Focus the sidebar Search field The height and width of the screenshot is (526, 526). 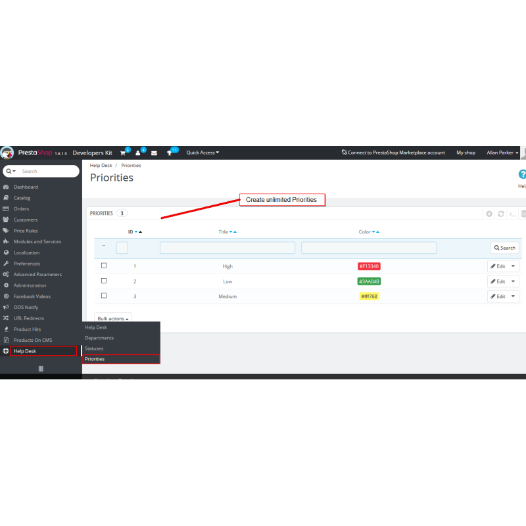(49, 171)
